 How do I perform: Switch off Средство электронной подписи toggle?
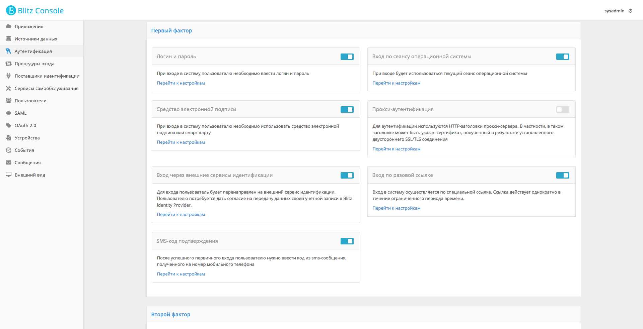(x=347, y=110)
